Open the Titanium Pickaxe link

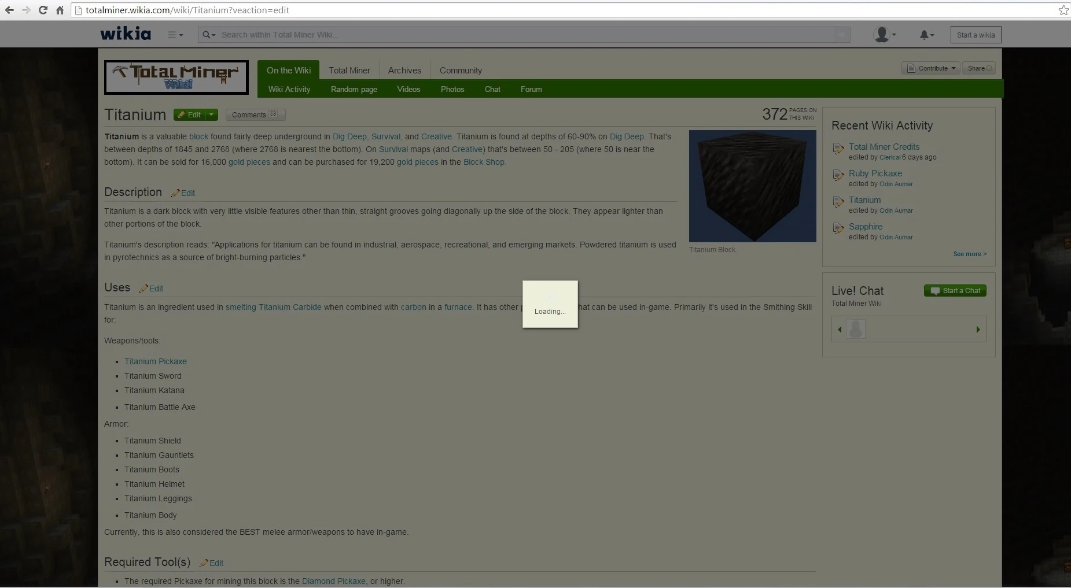pyautogui.click(x=156, y=361)
